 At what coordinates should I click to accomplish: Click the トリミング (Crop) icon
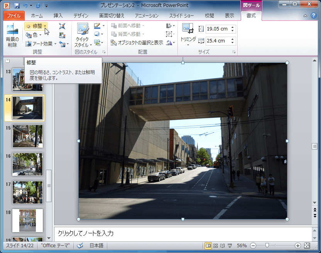coord(188,28)
